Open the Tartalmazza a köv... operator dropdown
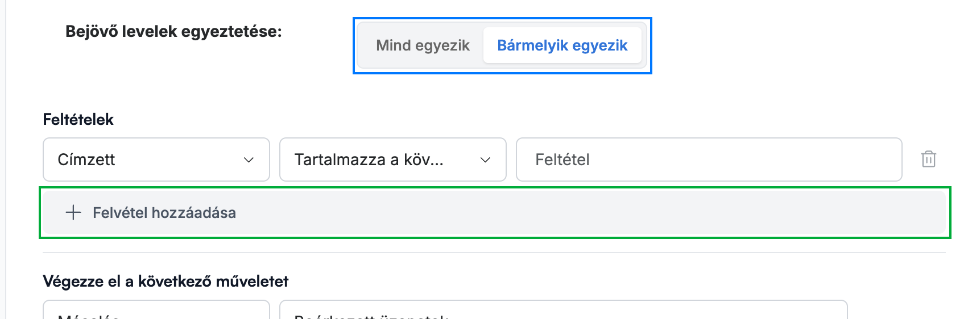Viewport: 968px width, 319px height. coord(393,159)
